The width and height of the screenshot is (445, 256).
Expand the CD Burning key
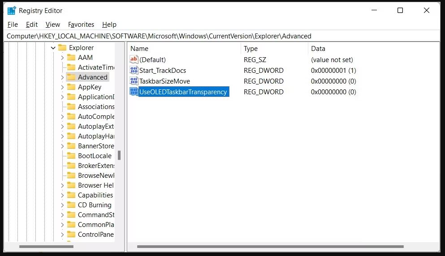(x=62, y=205)
